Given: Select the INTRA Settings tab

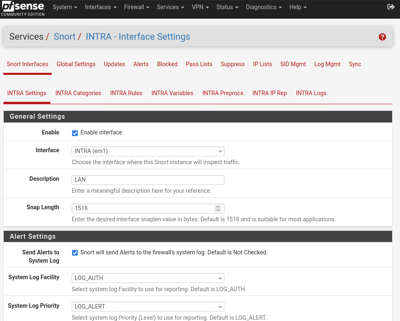Looking at the screenshot, I should click(27, 93).
